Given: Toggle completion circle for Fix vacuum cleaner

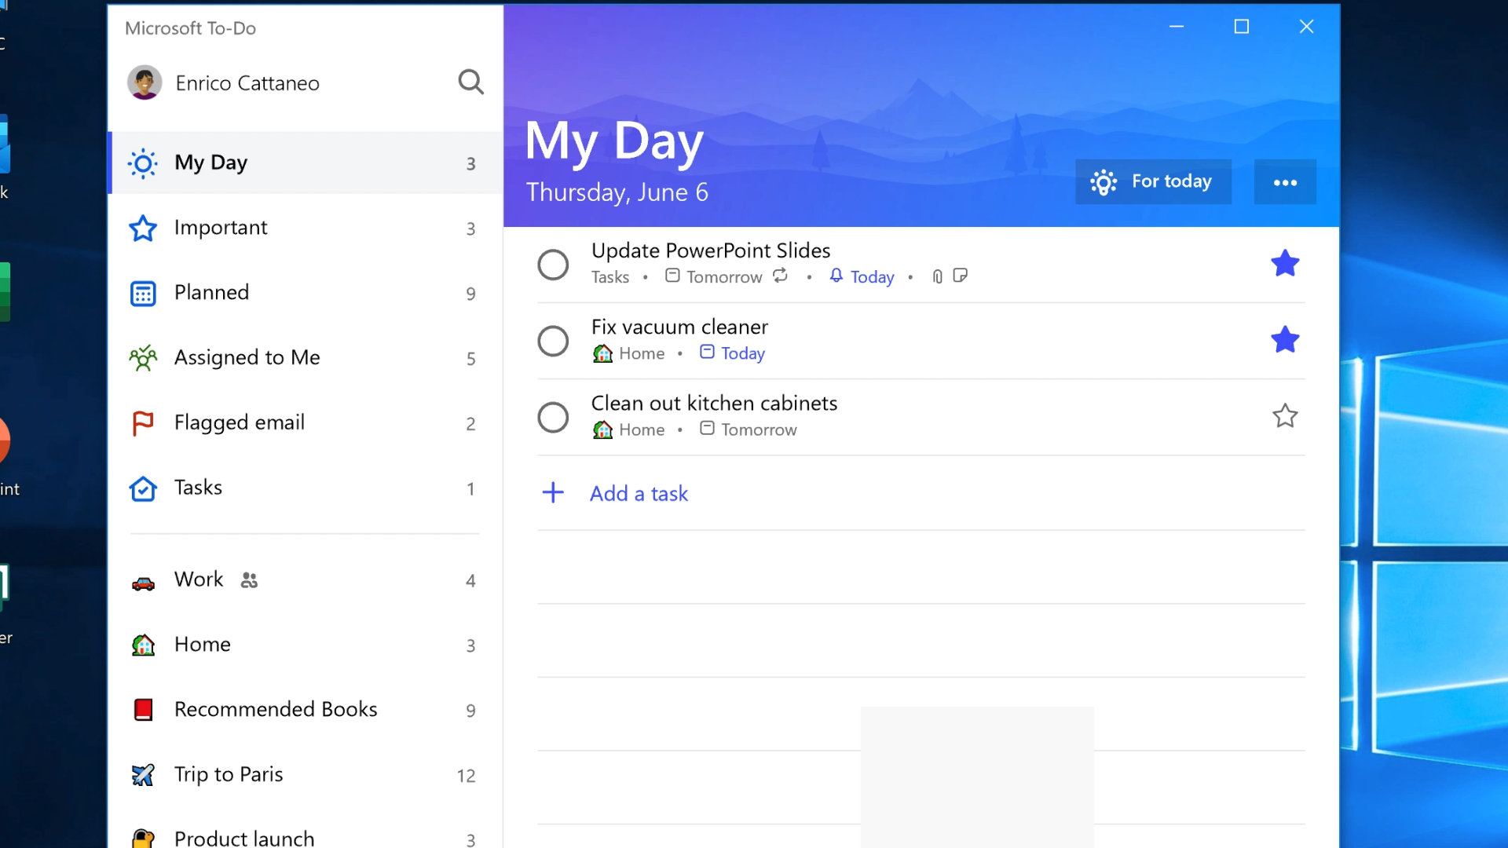Looking at the screenshot, I should [553, 341].
